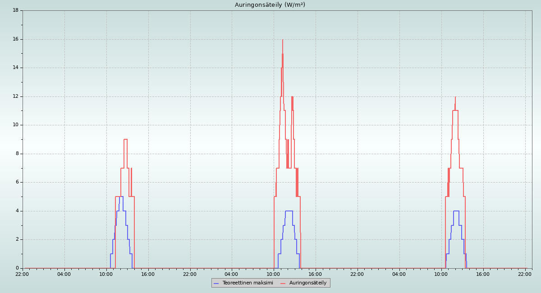Click the chart title Auringonsäteily (W/m²)

click(x=270, y=5)
